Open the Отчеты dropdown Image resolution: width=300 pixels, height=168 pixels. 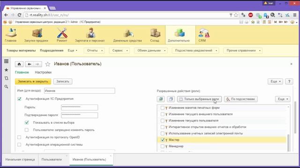tap(94, 50)
